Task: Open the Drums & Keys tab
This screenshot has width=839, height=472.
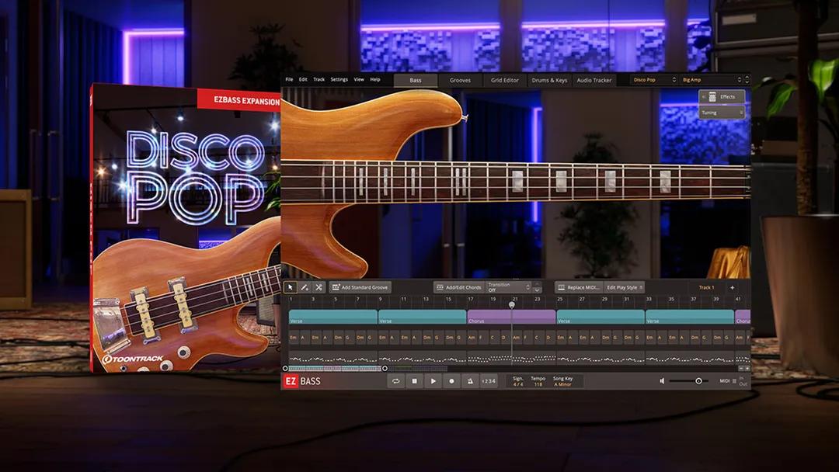Action: pyautogui.click(x=549, y=79)
